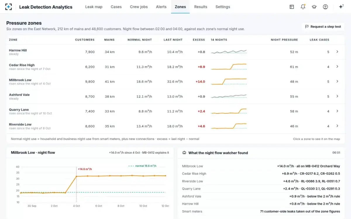Open the Millbrook Low sparkline chart
The width and height of the screenshot is (351, 219).
coord(229,81)
